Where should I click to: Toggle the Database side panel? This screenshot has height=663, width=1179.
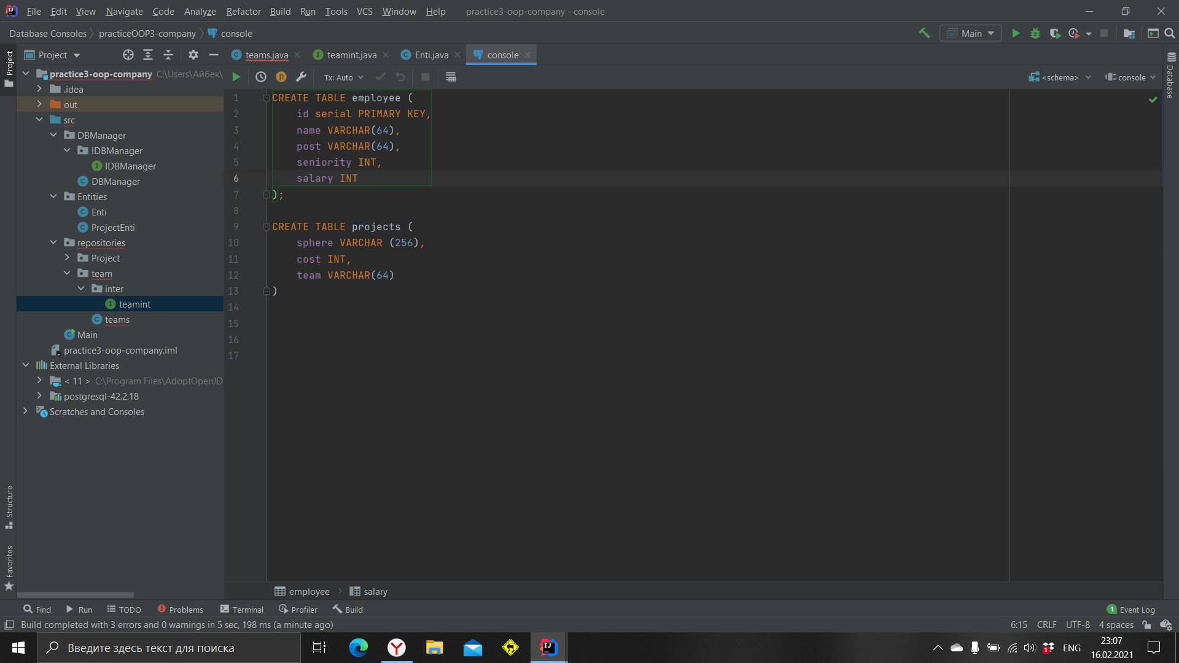(1171, 77)
